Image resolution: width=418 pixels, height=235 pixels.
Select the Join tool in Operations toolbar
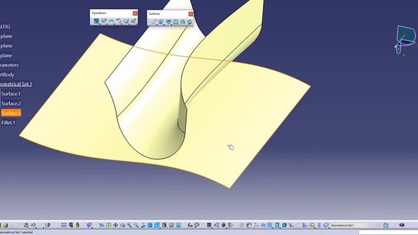[x=96, y=22]
